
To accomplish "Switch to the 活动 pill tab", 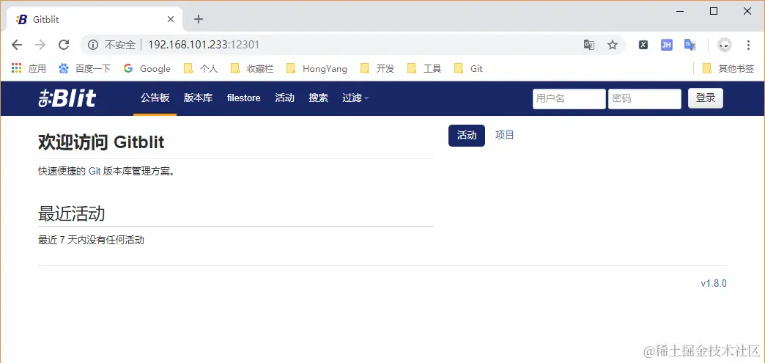I will (x=467, y=136).
